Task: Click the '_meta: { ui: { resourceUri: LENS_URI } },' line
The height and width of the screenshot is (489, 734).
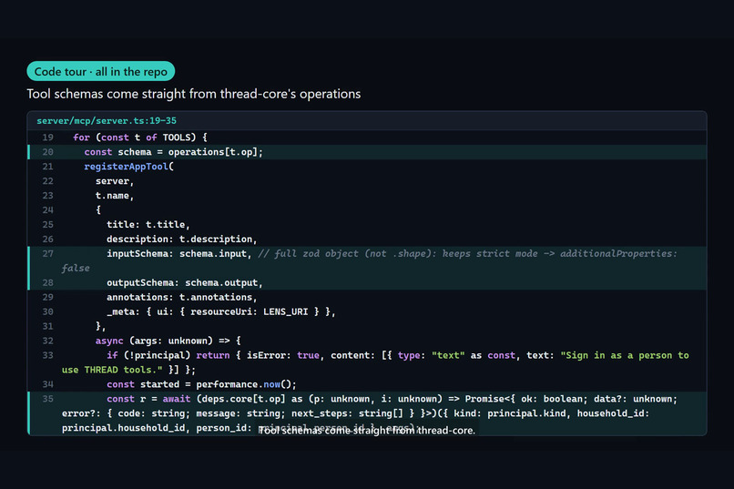Action: pos(221,311)
